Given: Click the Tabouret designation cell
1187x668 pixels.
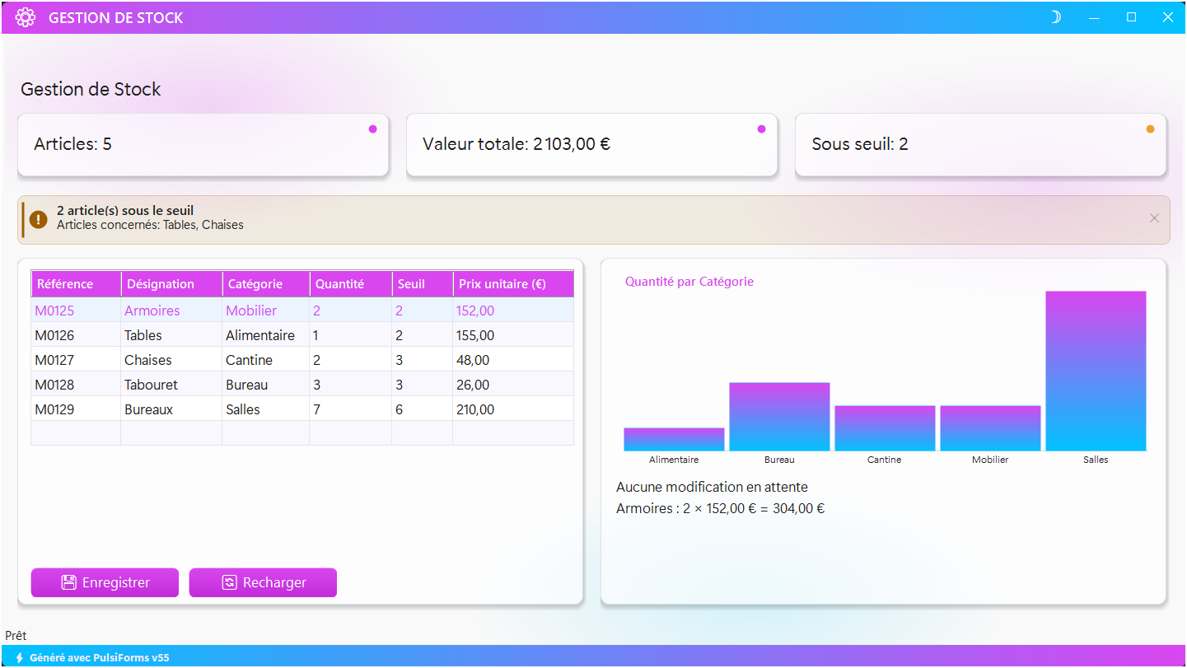Looking at the screenshot, I should [171, 385].
